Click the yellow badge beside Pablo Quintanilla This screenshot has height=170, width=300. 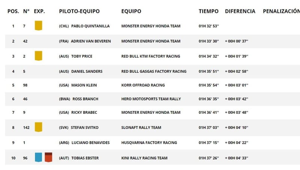[38, 26]
